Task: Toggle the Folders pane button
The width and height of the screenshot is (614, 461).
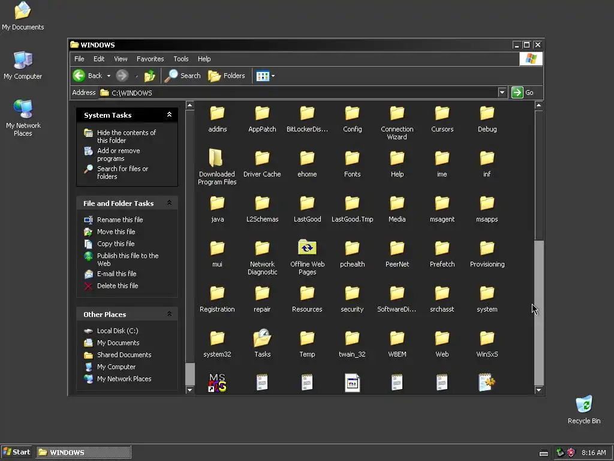Action: (227, 76)
